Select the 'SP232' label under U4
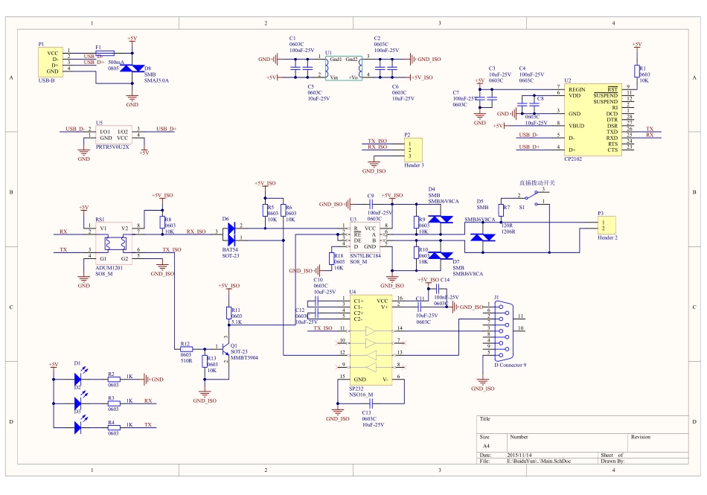 (x=356, y=389)
